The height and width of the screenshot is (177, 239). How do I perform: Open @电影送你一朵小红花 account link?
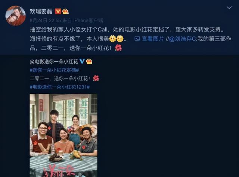[54, 61]
